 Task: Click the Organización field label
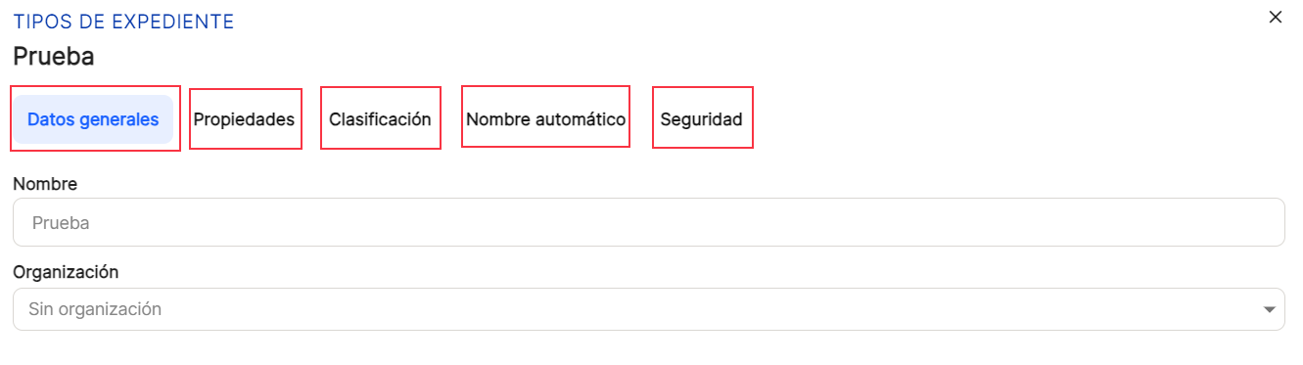click(x=66, y=271)
